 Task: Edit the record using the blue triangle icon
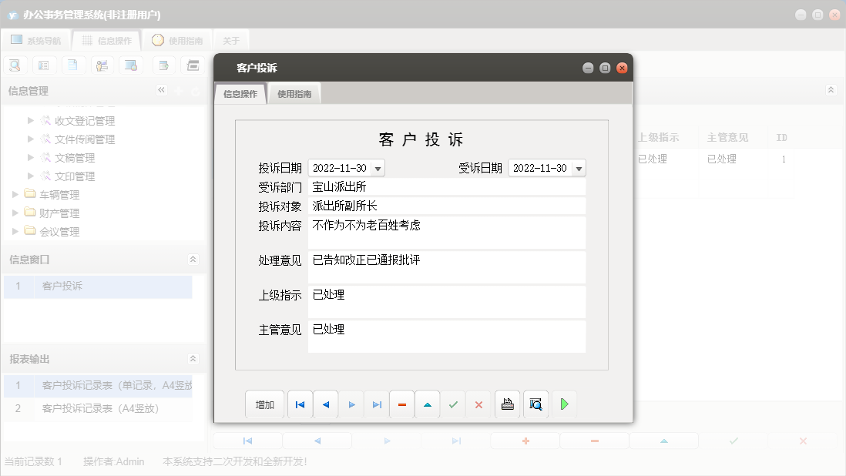(427, 404)
